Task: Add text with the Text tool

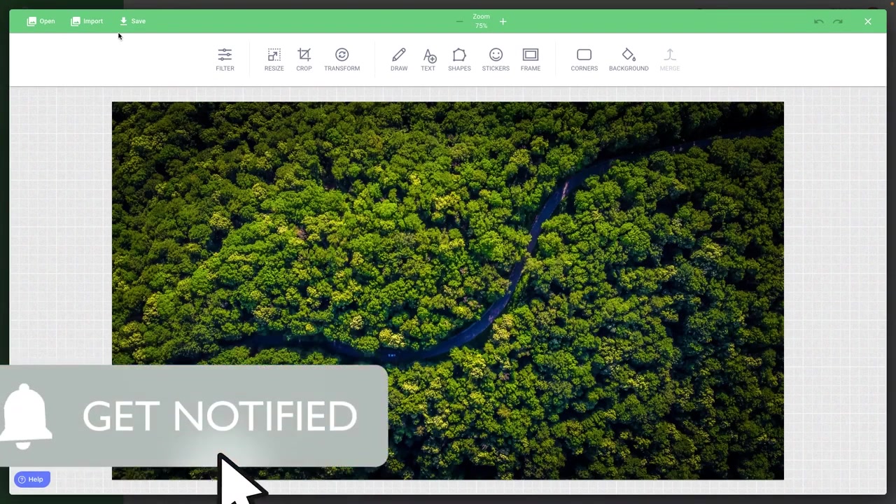Action: pos(428,59)
